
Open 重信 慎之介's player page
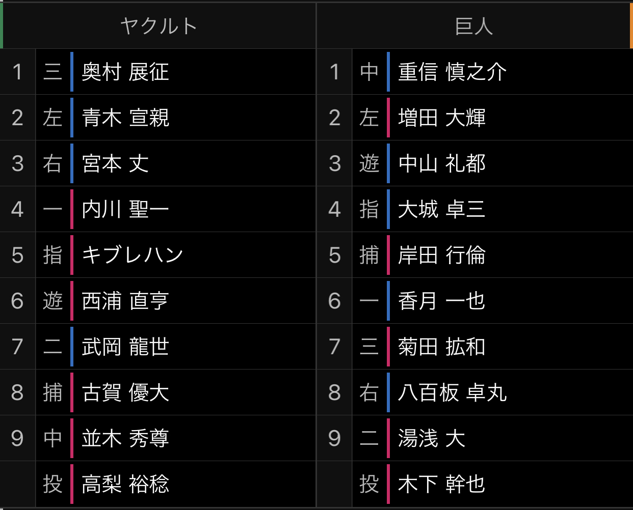pos(452,72)
